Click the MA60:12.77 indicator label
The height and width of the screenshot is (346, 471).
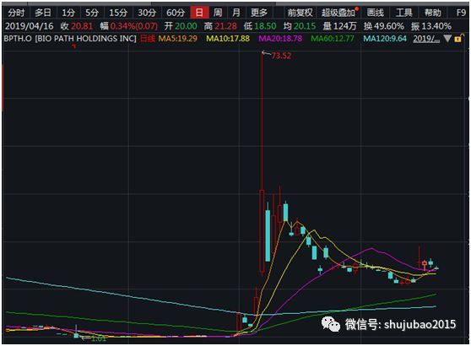click(333, 39)
